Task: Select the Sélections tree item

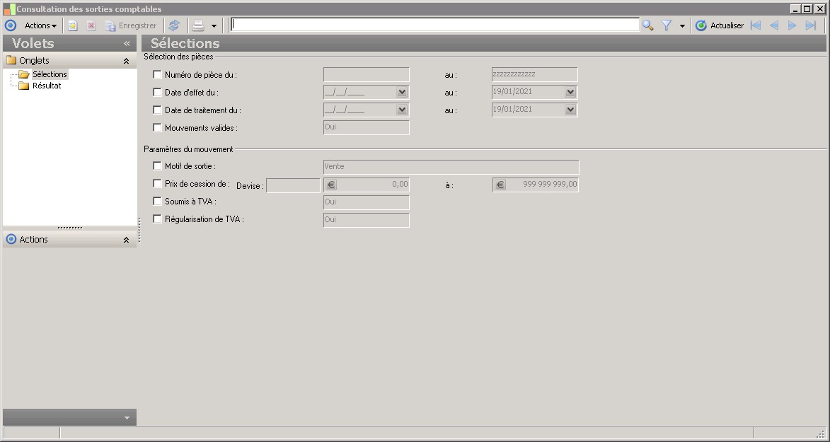Action: (x=50, y=74)
